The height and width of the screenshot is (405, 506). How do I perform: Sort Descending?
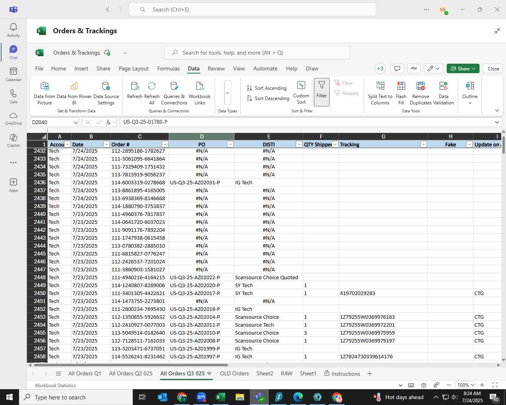268,98
